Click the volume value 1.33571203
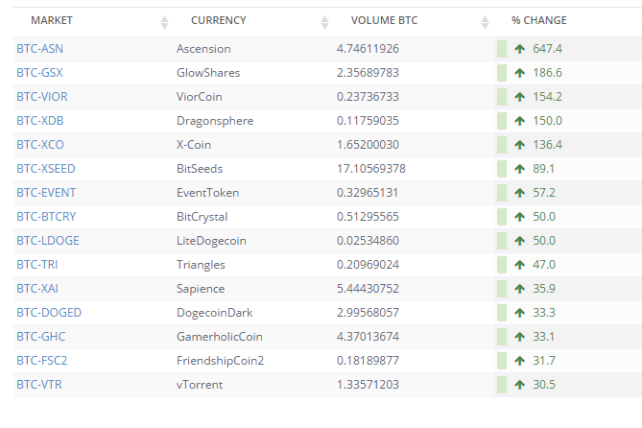This screenshot has width=642, height=428. (368, 385)
